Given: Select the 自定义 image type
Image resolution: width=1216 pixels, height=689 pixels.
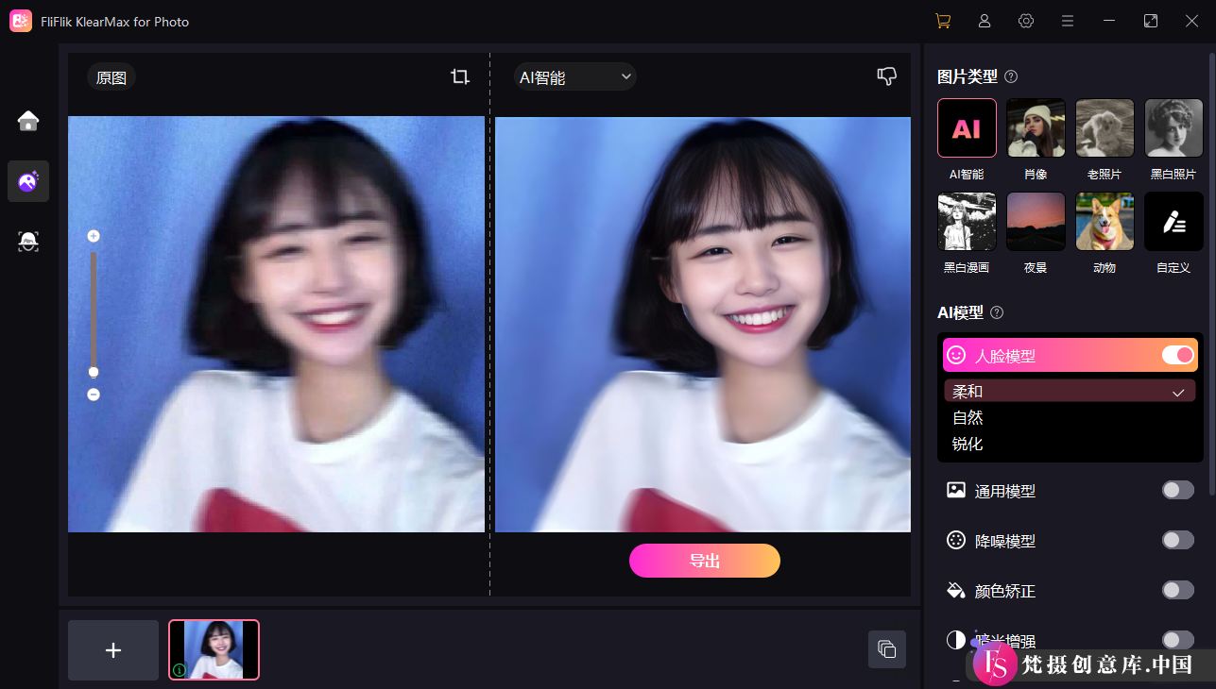Looking at the screenshot, I should 1173,222.
